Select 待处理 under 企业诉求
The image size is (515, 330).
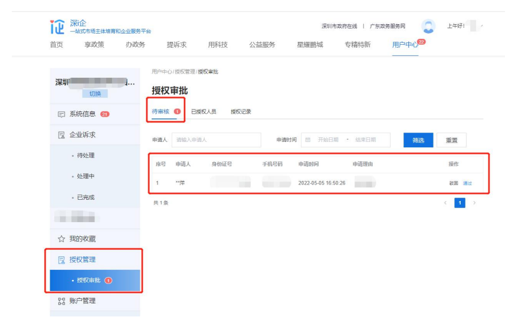pos(86,156)
